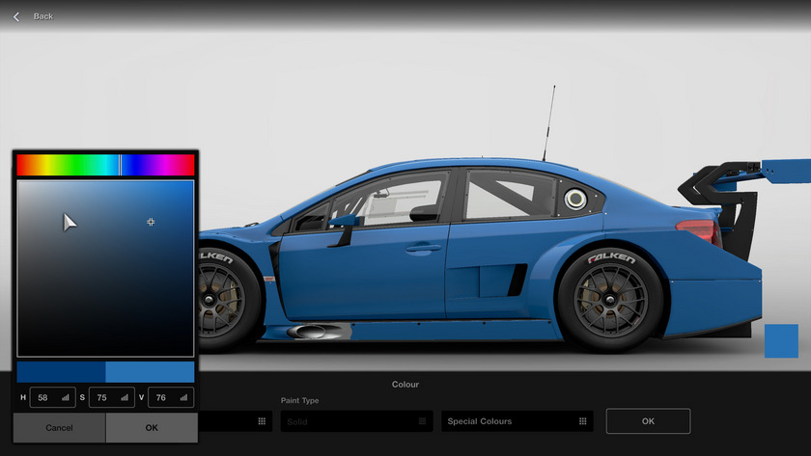The height and width of the screenshot is (456, 811).
Task: Edit the Hue value field showing 58
Action: click(x=45, y=397)
